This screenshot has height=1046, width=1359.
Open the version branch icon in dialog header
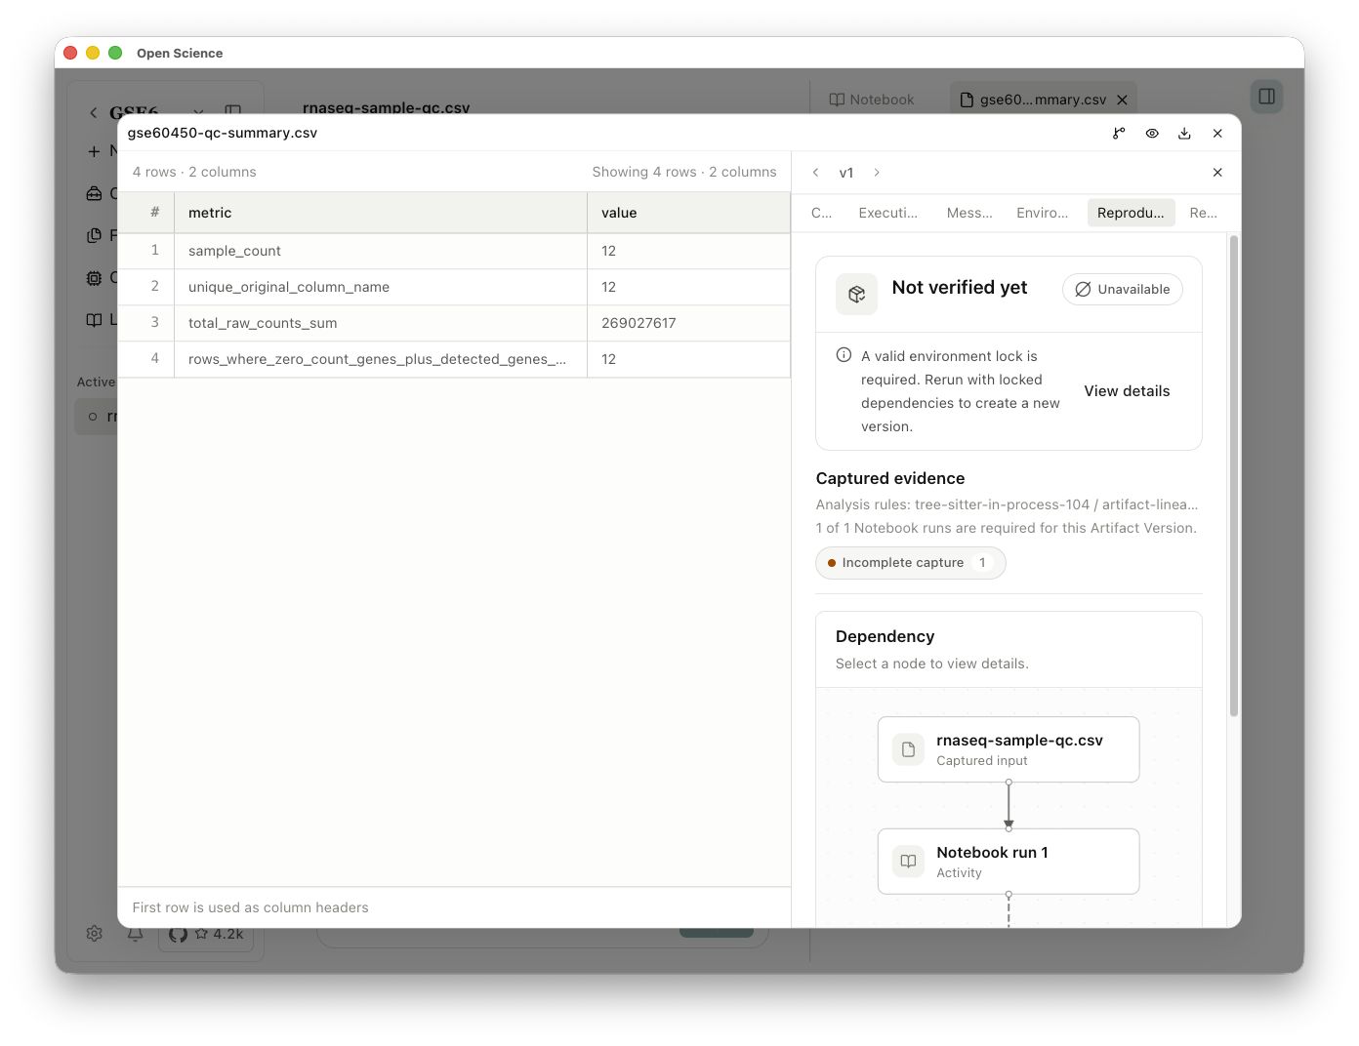click(1119, 134)
